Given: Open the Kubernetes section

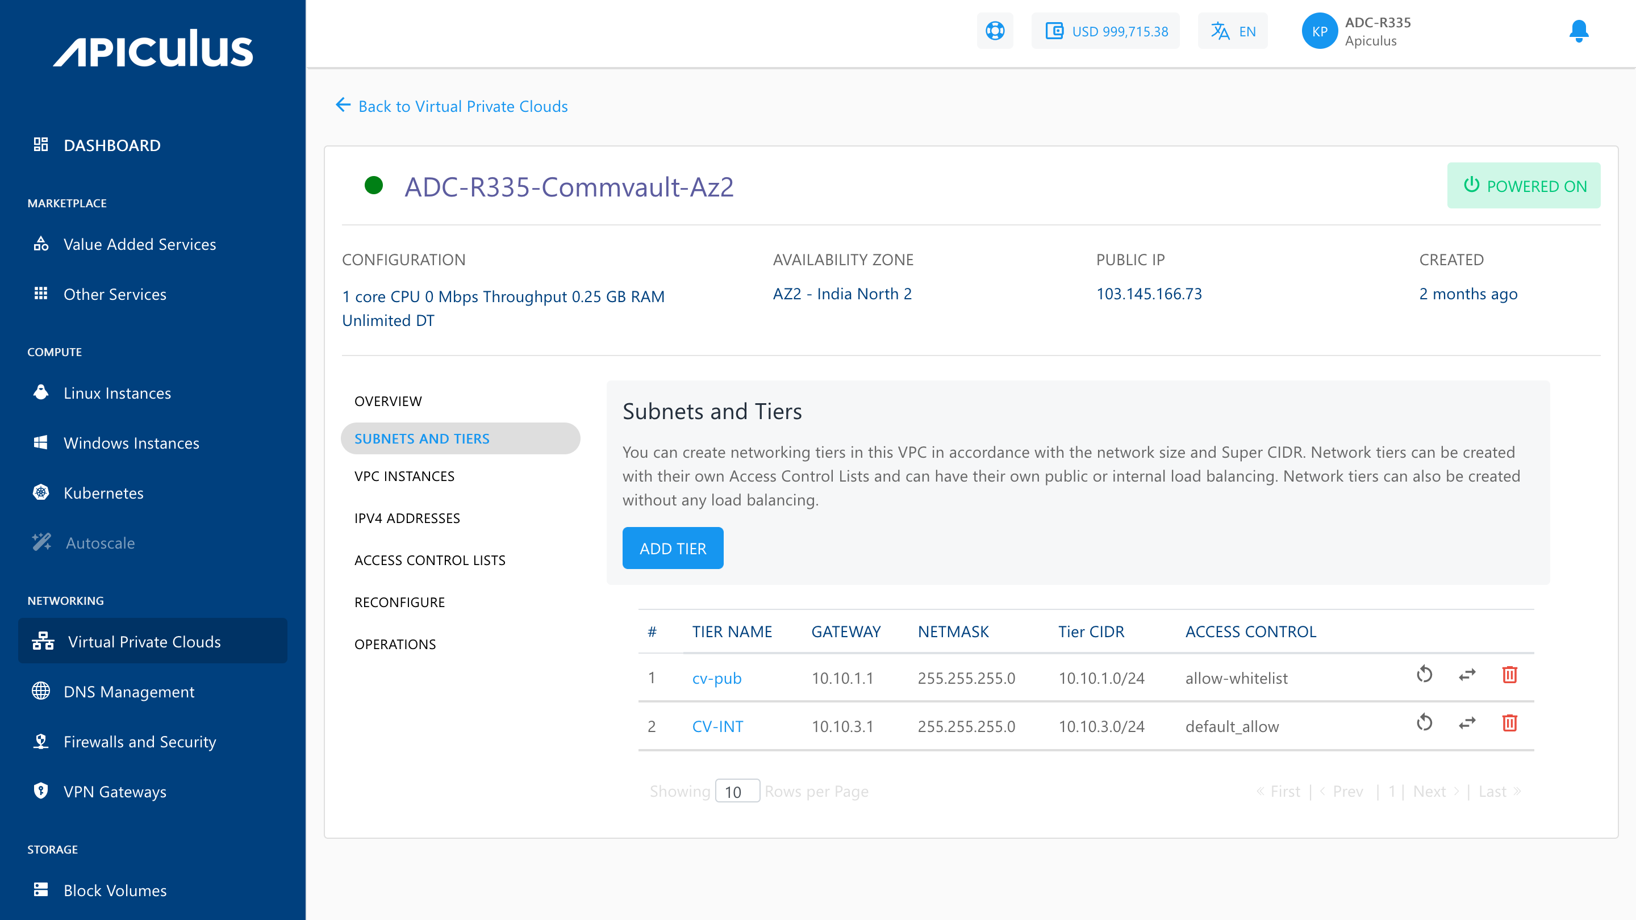Looking at the screenshot, I should 103,493.
